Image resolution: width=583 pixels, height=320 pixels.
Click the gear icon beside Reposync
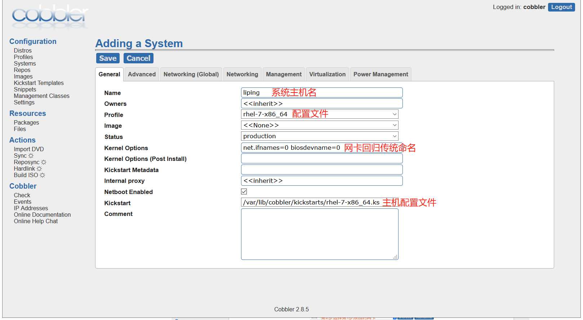(x=44, y=162)
